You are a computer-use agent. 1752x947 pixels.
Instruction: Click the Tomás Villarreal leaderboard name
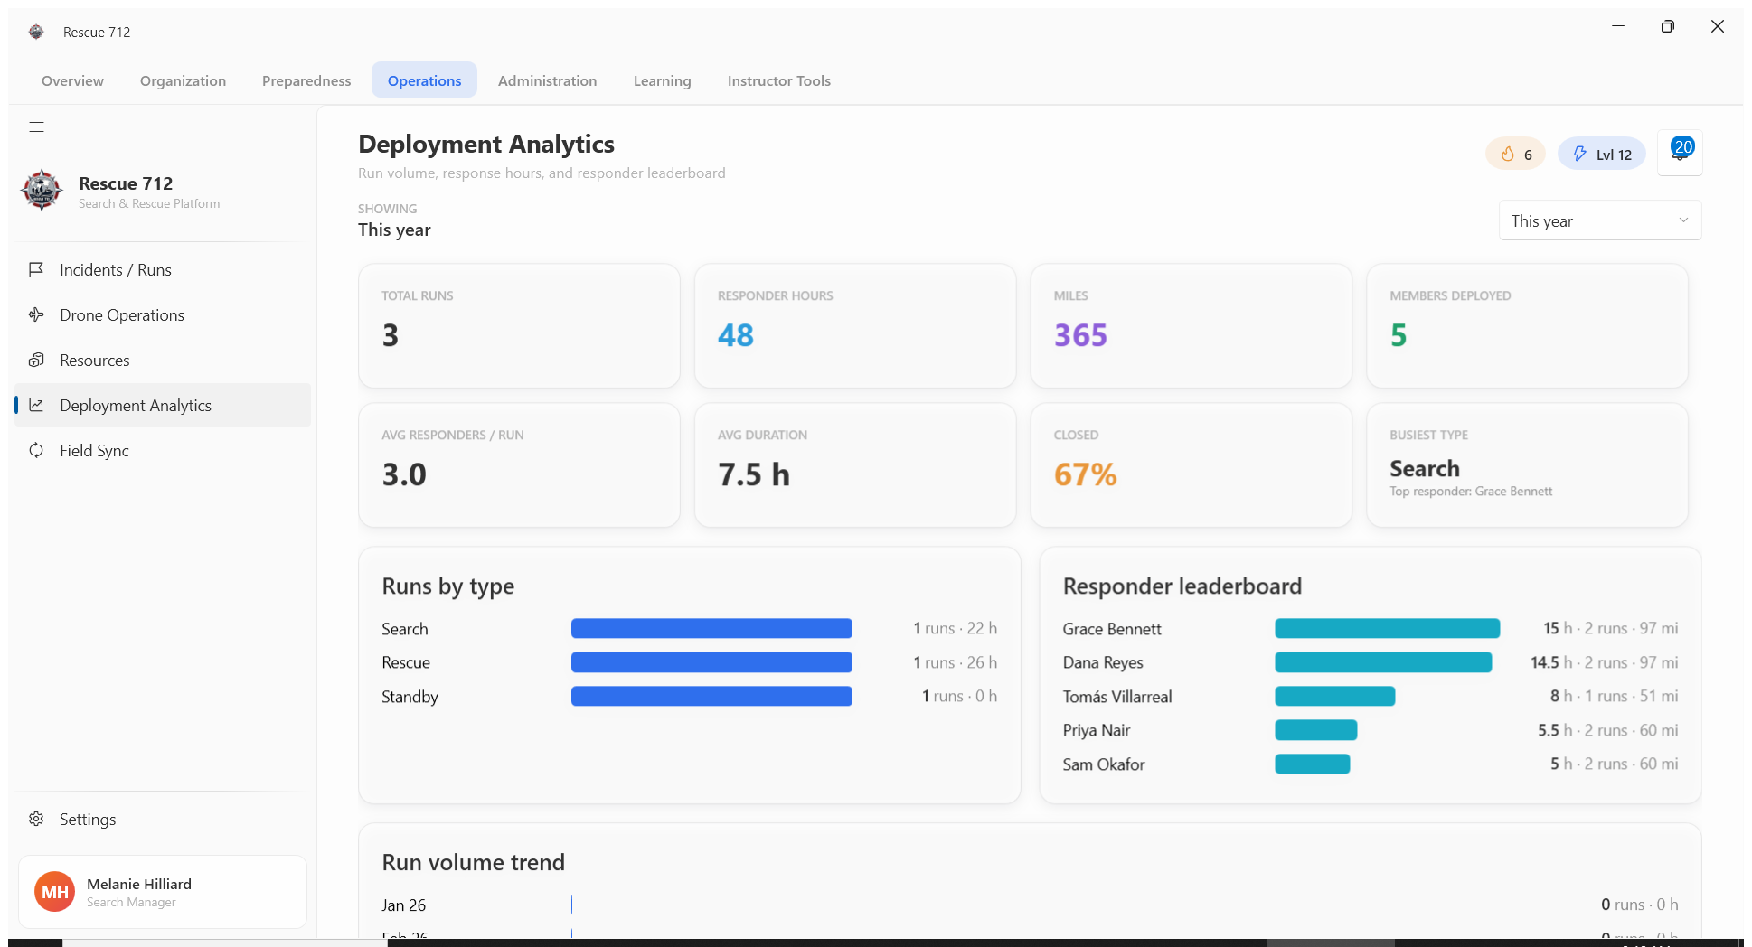[x=1117, y=697]
